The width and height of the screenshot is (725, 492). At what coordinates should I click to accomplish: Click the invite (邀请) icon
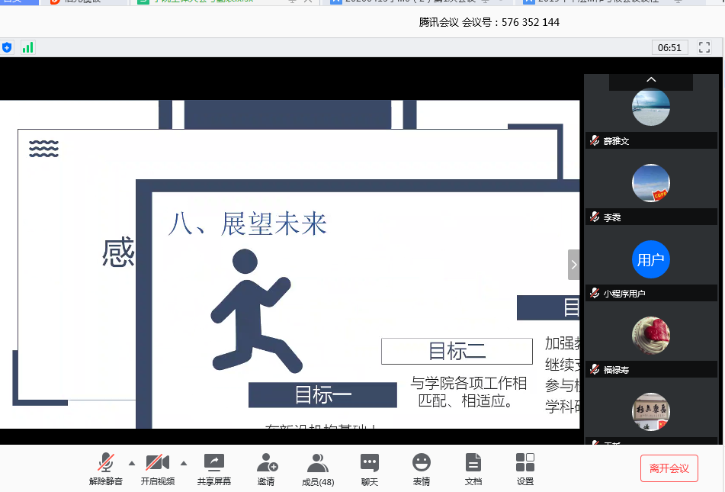tap(266, 463)
